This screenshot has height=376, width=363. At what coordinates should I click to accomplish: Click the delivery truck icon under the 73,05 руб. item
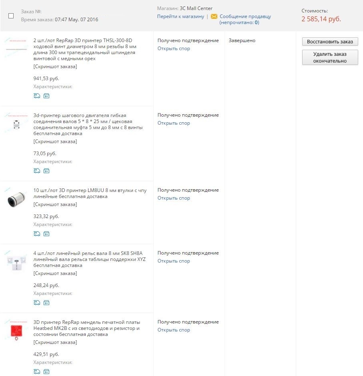37,171
